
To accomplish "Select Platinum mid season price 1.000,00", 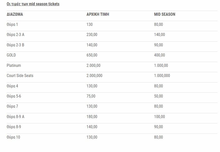I will tap(161, 66).
